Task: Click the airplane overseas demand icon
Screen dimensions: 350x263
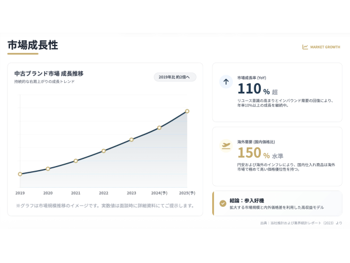Action: pos(226,146)
